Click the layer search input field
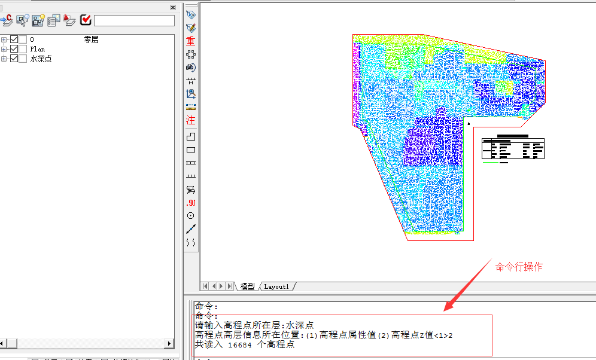Viewport: 596px width, 360px height. 134,21
